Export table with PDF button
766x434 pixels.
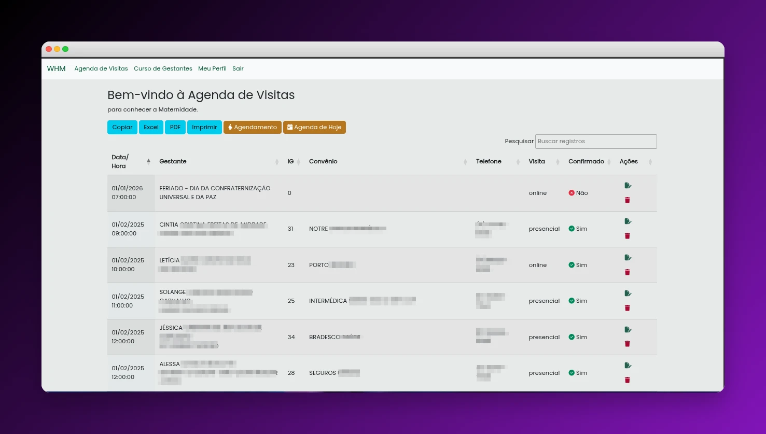coord(175,127)
